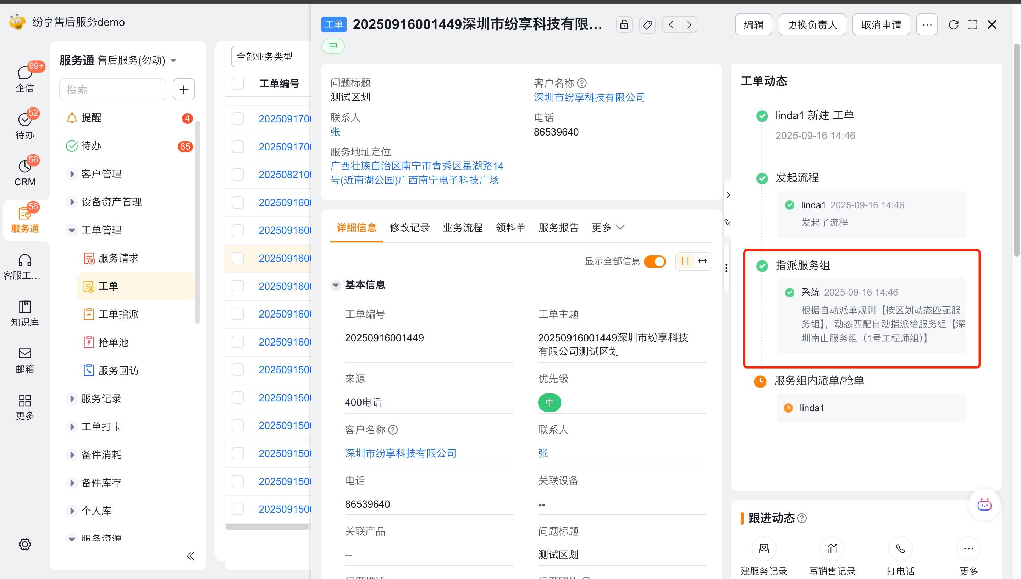Click the 打电话 phone icon
Viewport: 1021px width, 579px height.
point(900,549)
